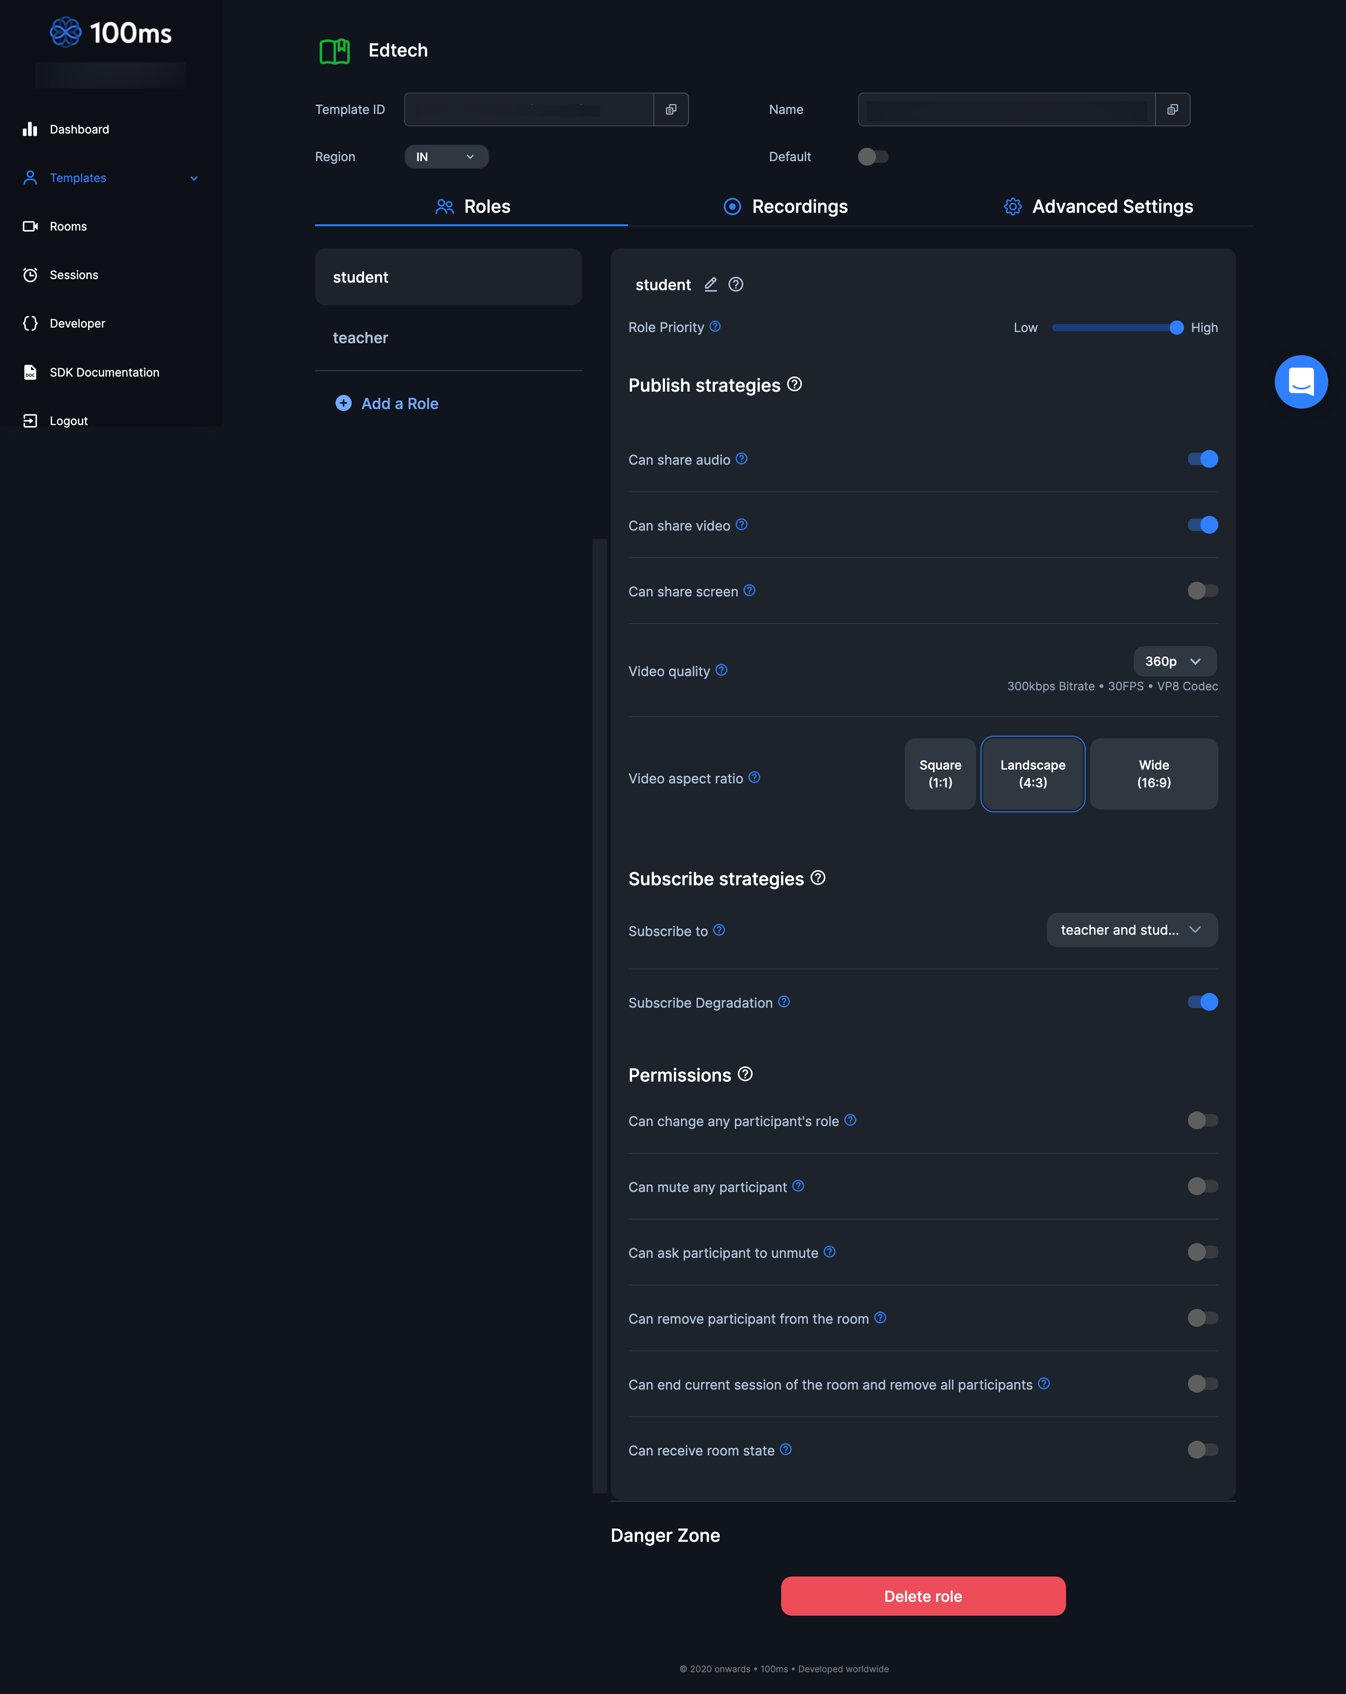
Task: Open the Region IN dropdown
Action: pos(446,157)
